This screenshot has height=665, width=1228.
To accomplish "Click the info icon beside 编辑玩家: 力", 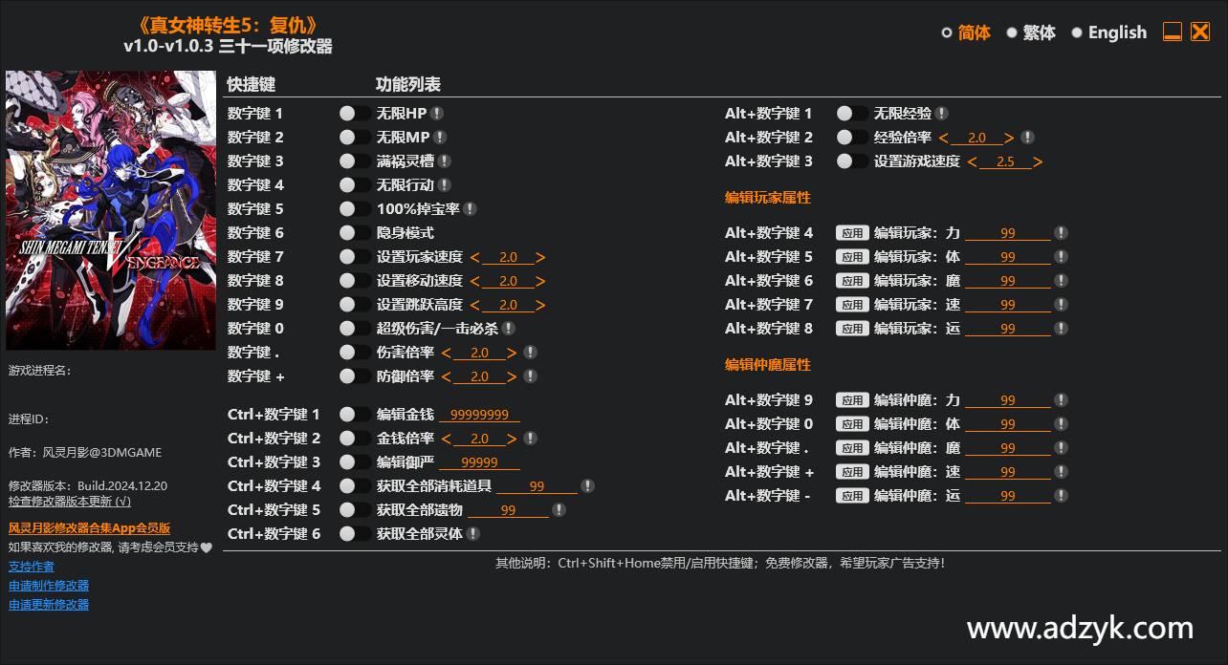I will [x=1061, y=233].
